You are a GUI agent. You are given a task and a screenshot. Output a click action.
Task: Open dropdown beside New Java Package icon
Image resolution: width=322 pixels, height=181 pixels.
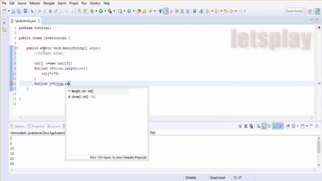pos(124,11)
